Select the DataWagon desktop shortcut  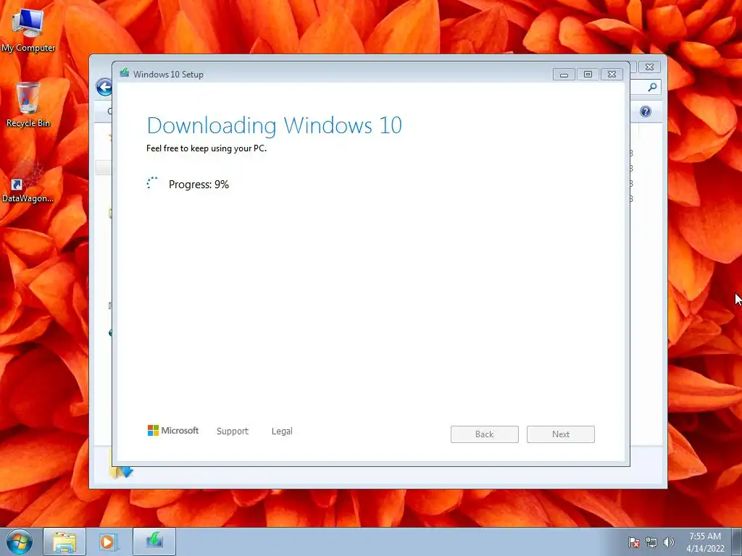click(28, 182)
